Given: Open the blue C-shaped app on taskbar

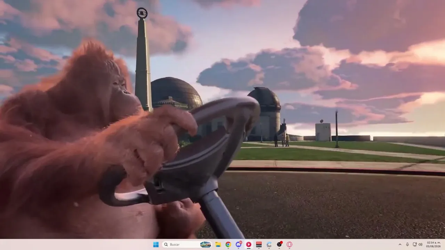Looking at the screenshot, I should pyautogui.click(x=269, y=244).
